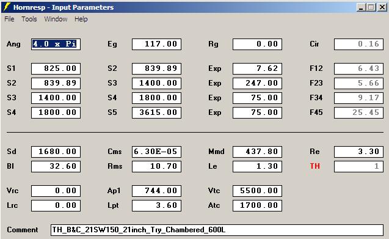The width and height of the screenshot is (389, 239).
Task: Click the Le field with 1.30
Action: 257,166
